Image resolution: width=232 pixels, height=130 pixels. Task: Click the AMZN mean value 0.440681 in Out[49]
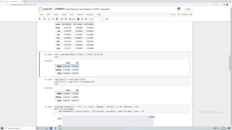coord(67,94)
